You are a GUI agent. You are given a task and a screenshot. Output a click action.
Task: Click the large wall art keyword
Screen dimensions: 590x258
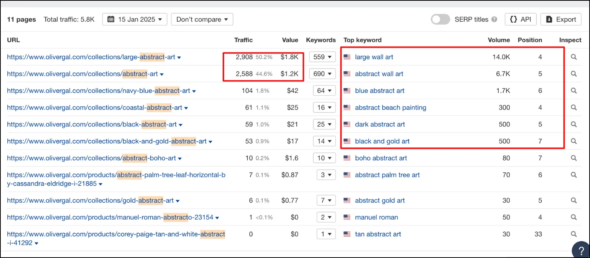point(374,57)
